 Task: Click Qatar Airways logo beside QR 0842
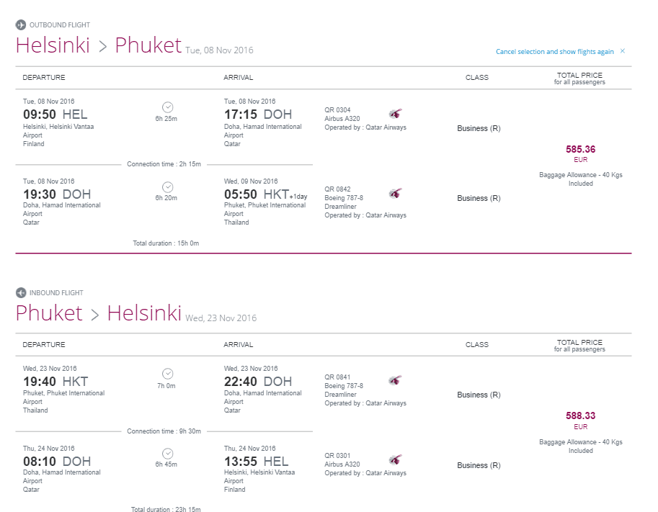395,193
